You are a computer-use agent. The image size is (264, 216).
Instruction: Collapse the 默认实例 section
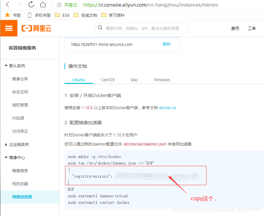pyautogui.click(x=15, y=66)
